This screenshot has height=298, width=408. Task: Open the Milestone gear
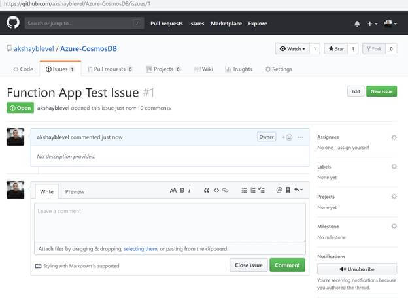click(x=394, y=226)
